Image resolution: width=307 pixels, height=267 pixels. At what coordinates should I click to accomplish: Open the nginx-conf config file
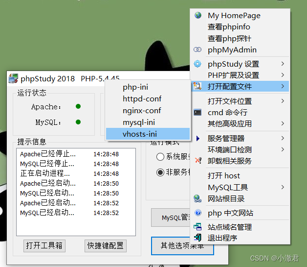(x=148, y=110)
